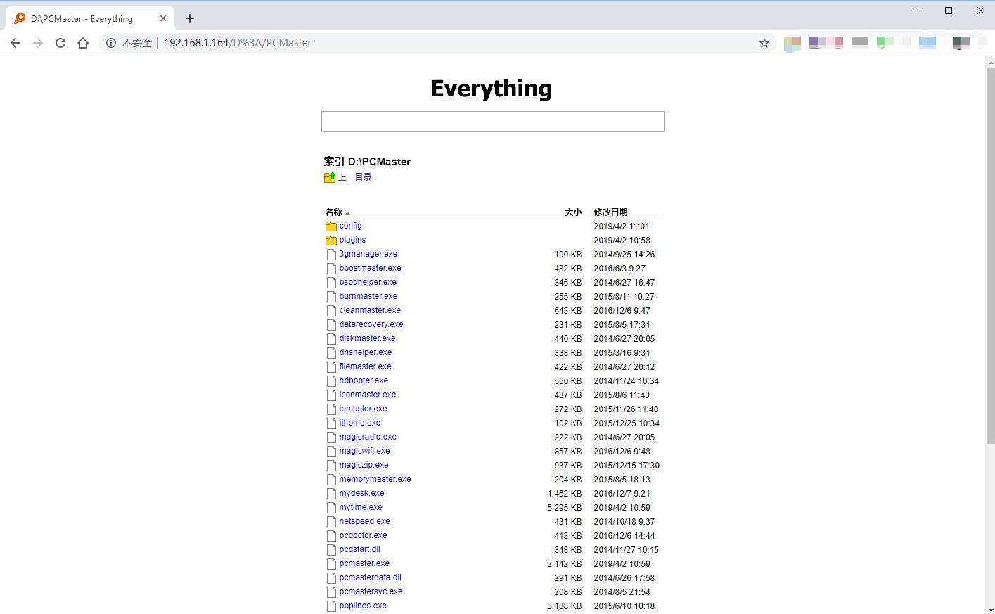
Task: Select the 5,295 KB size value
Action: click(x=565, y=507)
